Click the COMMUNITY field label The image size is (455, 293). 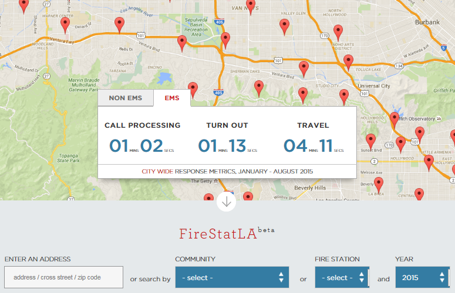196,259
